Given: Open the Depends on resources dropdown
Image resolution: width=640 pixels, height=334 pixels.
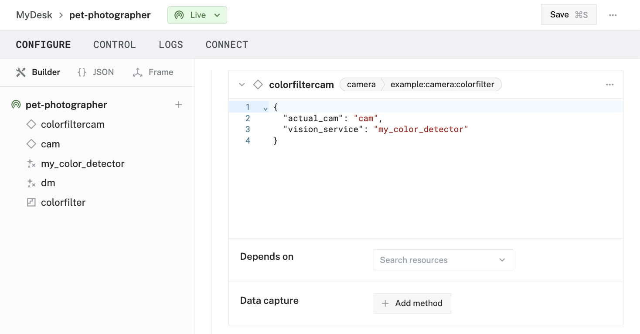Looking at the screenshot, I should pyautogui.click(x=443, y=260).
